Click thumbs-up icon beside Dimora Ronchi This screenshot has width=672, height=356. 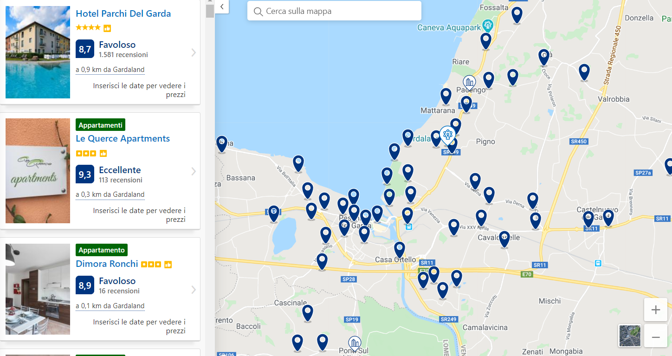click(x=168, y=265)
